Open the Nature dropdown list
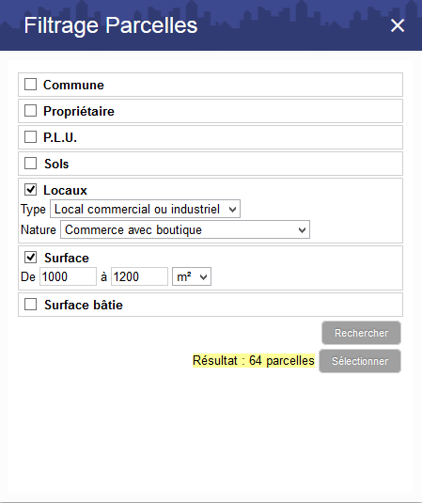The image size is (422, 503). tap(185, 229)
